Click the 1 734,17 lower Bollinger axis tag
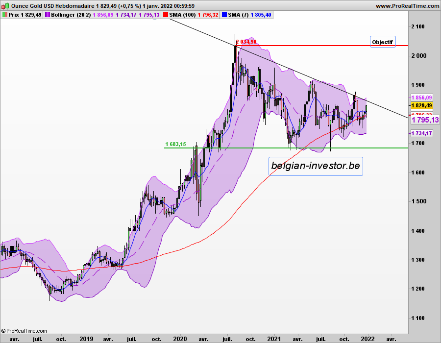This screenshot has width=441, height=343. point(421,133)
